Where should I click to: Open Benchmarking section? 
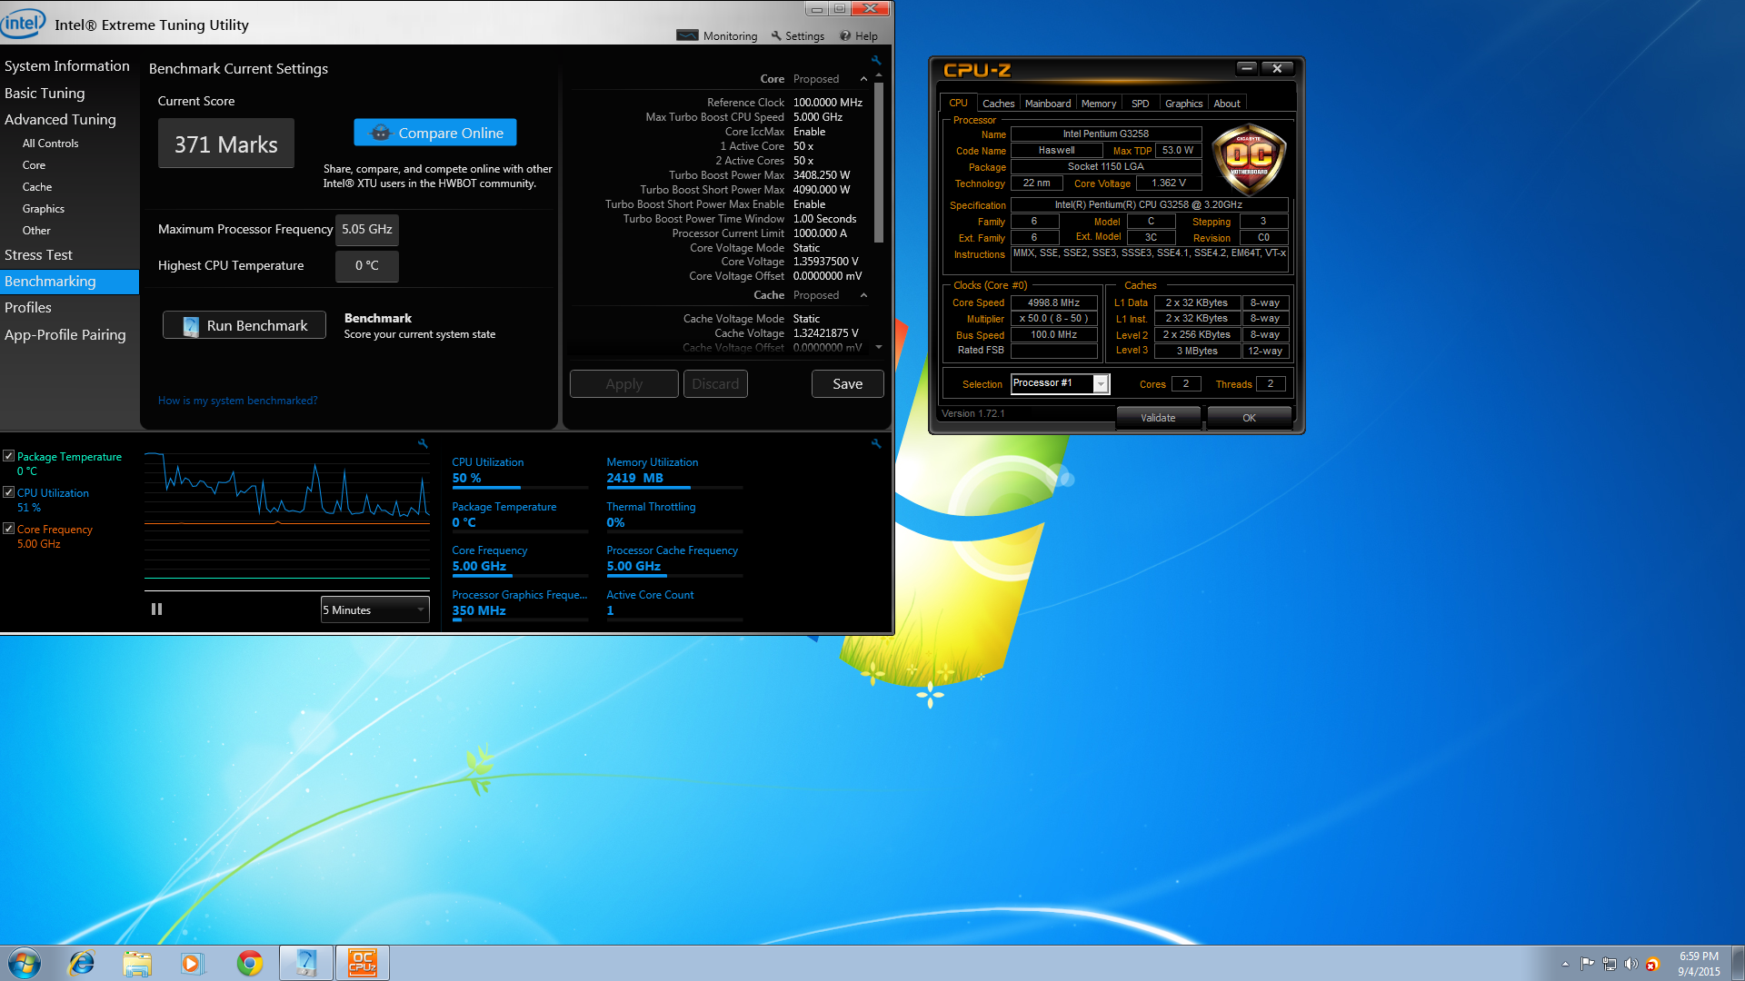pyautogui.click(x=69, y=282)
